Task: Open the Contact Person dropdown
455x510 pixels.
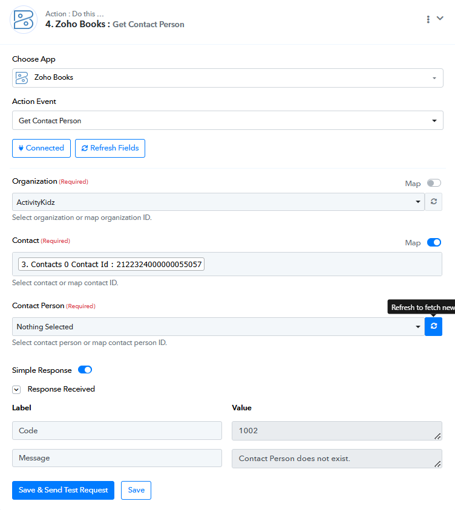Action: (218, 326)
